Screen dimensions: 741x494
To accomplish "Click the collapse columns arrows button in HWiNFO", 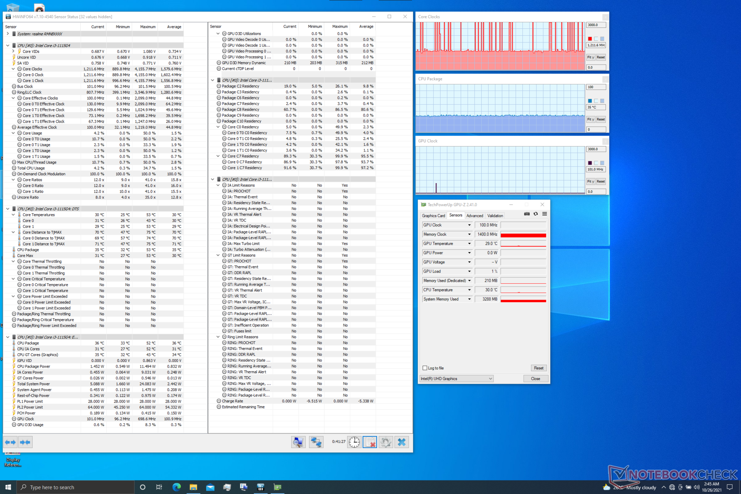I will (x=25, y=442).
